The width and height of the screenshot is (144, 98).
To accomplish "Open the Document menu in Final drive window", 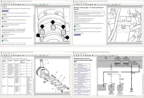I will click(5, 3).
